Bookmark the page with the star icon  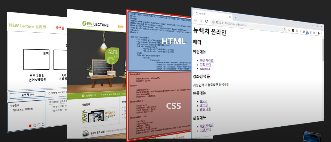point(284,29)
